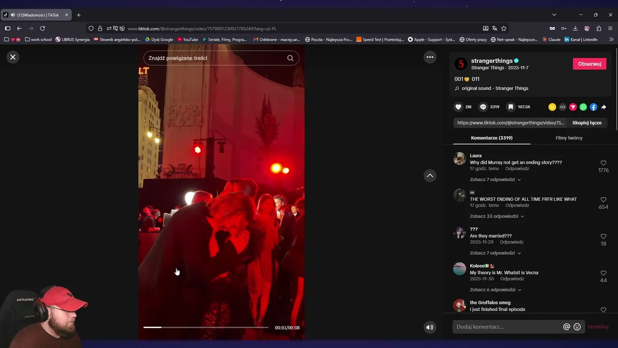Viewport: 618px width, 348px height.
Task: Expand 7 replies under Are they married
Action: tap(495, 253)
